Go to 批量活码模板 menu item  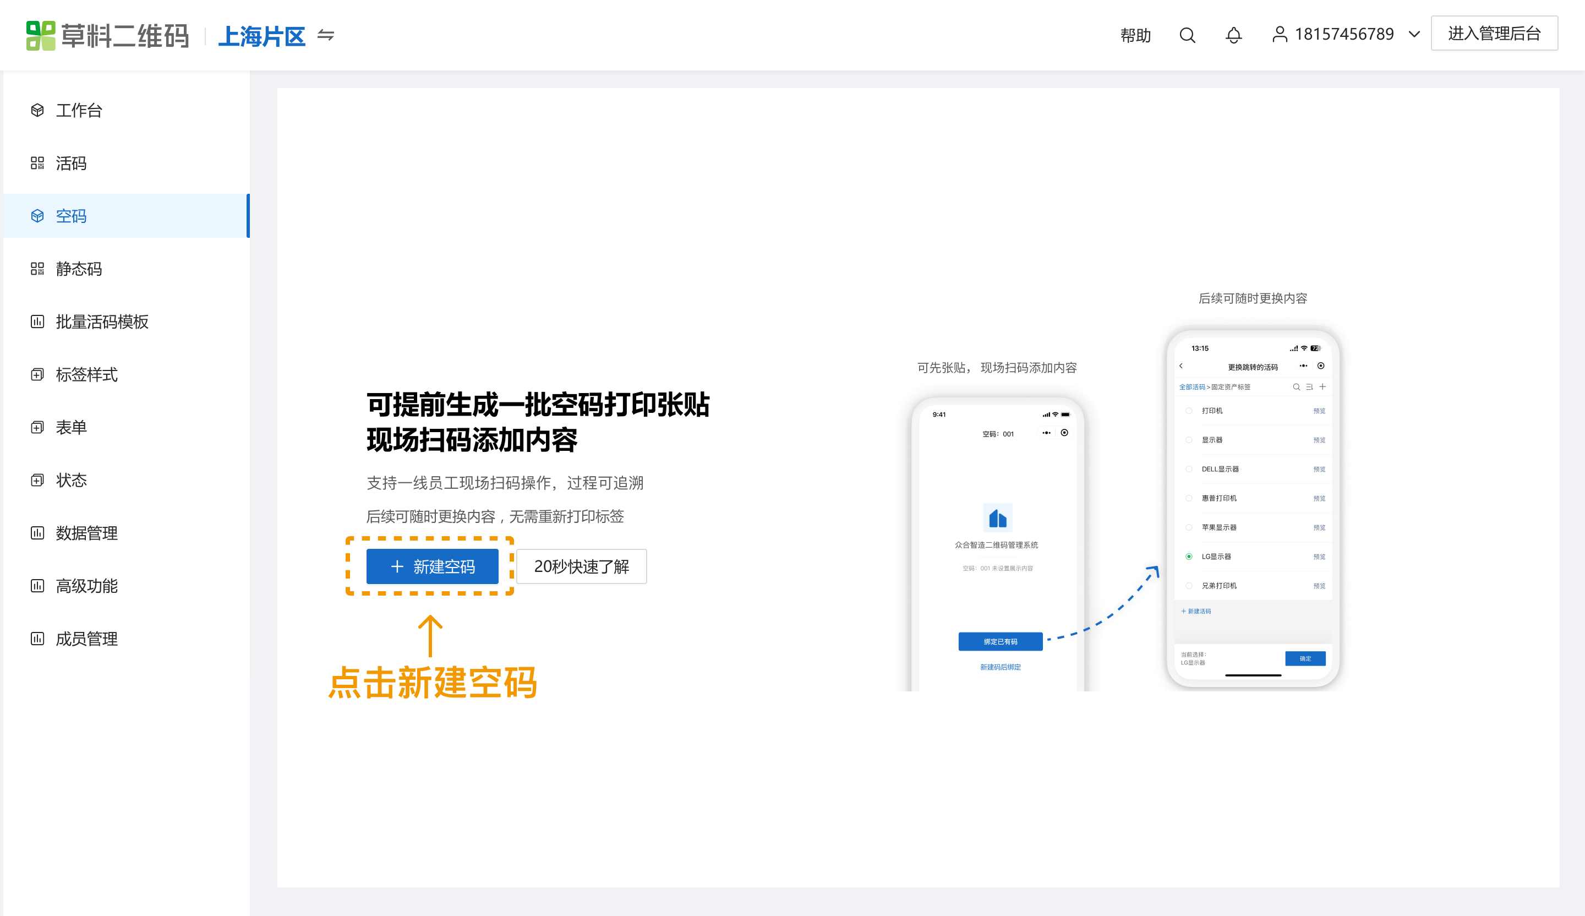(102, 321)
